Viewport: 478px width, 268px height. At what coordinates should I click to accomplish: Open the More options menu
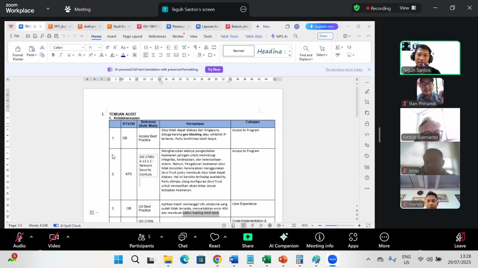[x=384, y=240]
